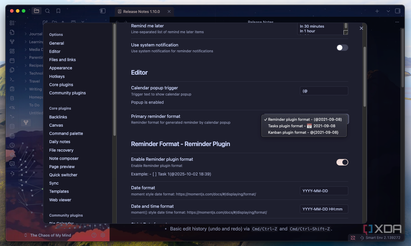This screenshot has height=246, width=411.
Task: Click the database cylinder ribbon icon
Action: [12, 126]
